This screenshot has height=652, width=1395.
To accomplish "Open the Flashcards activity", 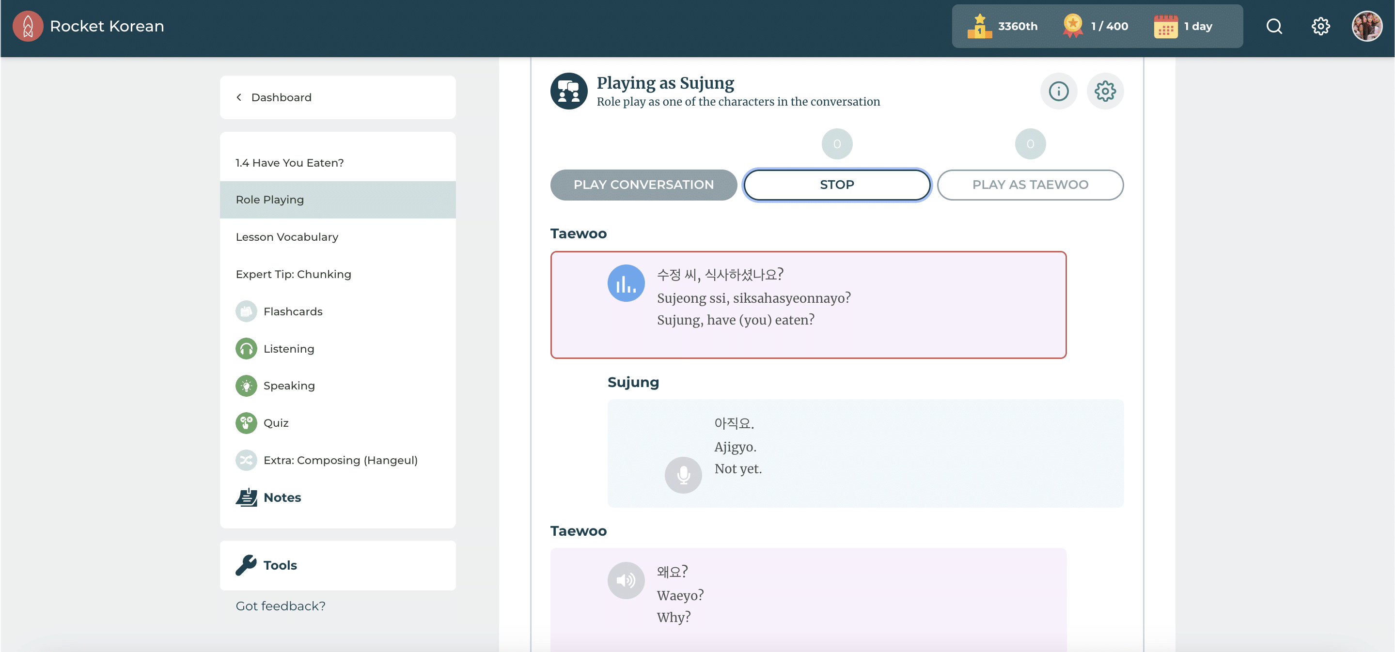I will coord(293,311).
